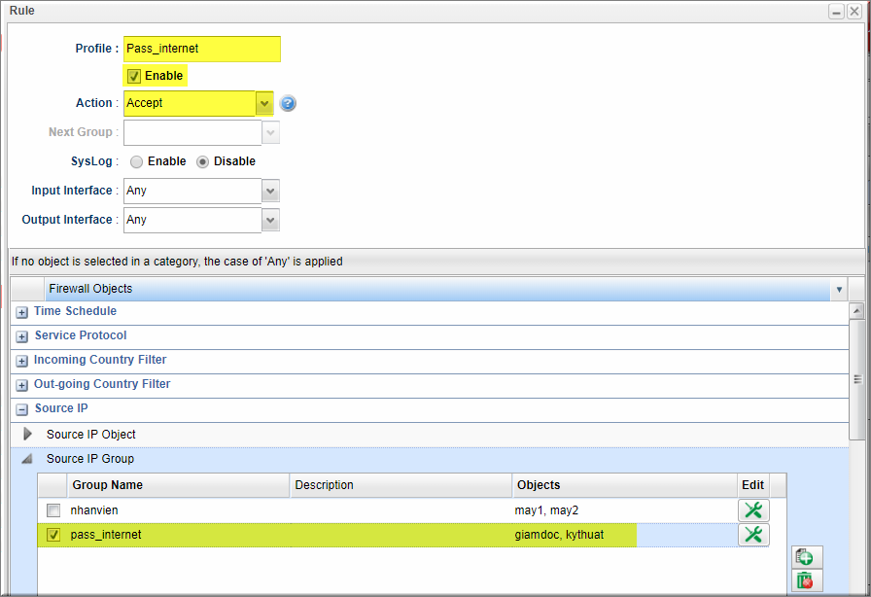Open the Action dropdown
Image resolution: width=871 pixels, height=597 pixels.
[264, 103]
